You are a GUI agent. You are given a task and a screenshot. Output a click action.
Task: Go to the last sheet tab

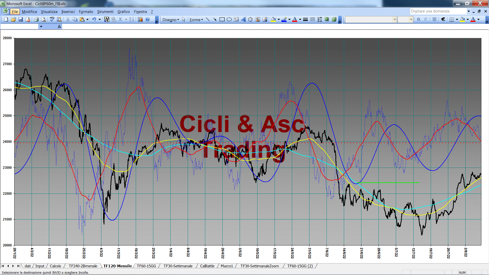click(x=18, y=266)
